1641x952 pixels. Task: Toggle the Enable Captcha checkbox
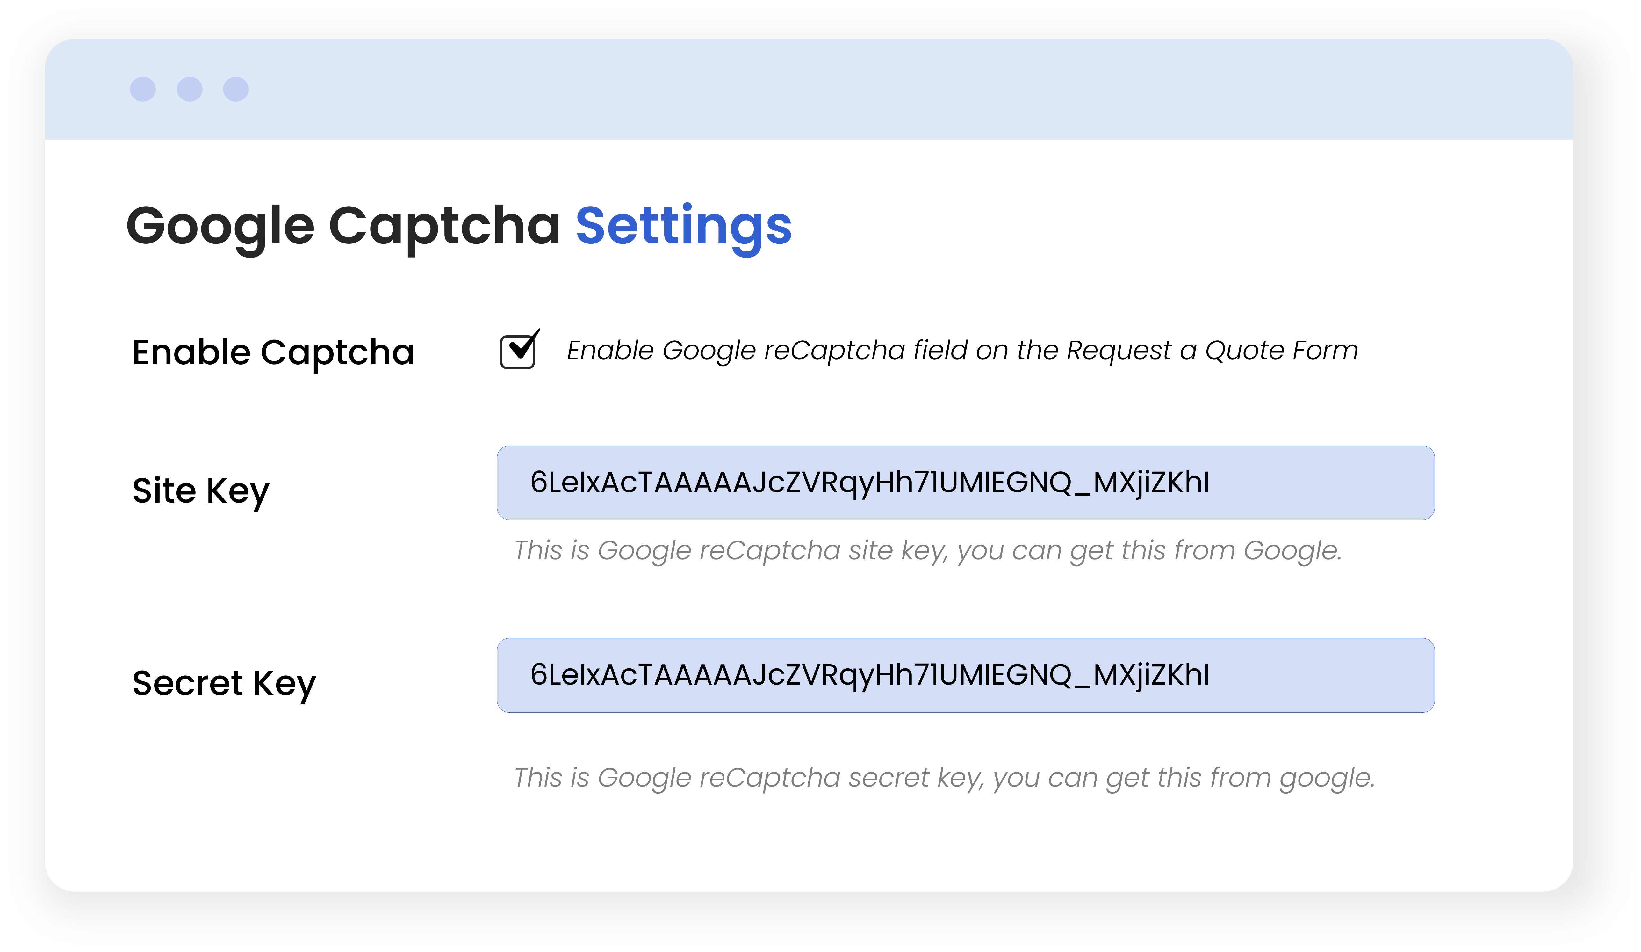[x=518, y=351]
